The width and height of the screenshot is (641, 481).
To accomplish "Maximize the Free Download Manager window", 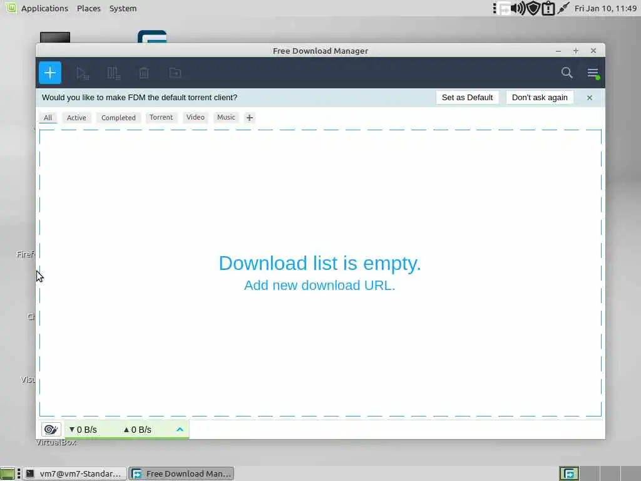I will (x=576, y=51).
